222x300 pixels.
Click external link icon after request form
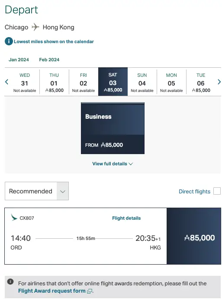[x=90, y=291]
